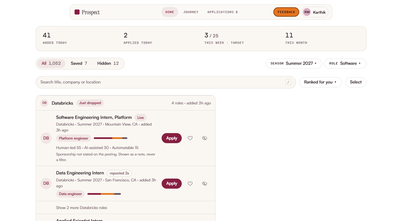Click the Platform engineer breakdown bar
The image size is (402, 221).
[x=111, y=138]
